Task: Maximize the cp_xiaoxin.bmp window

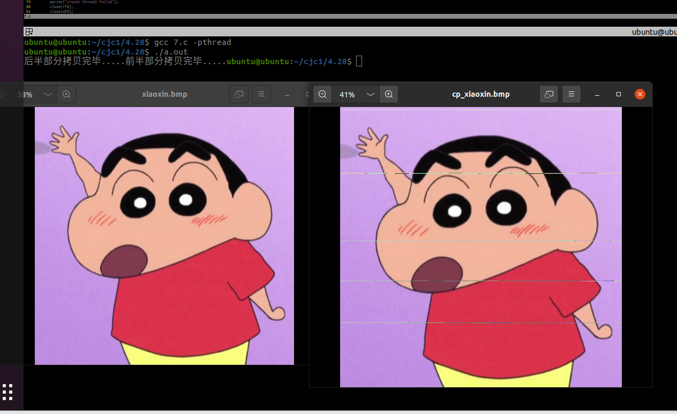Action: (619, 94)
